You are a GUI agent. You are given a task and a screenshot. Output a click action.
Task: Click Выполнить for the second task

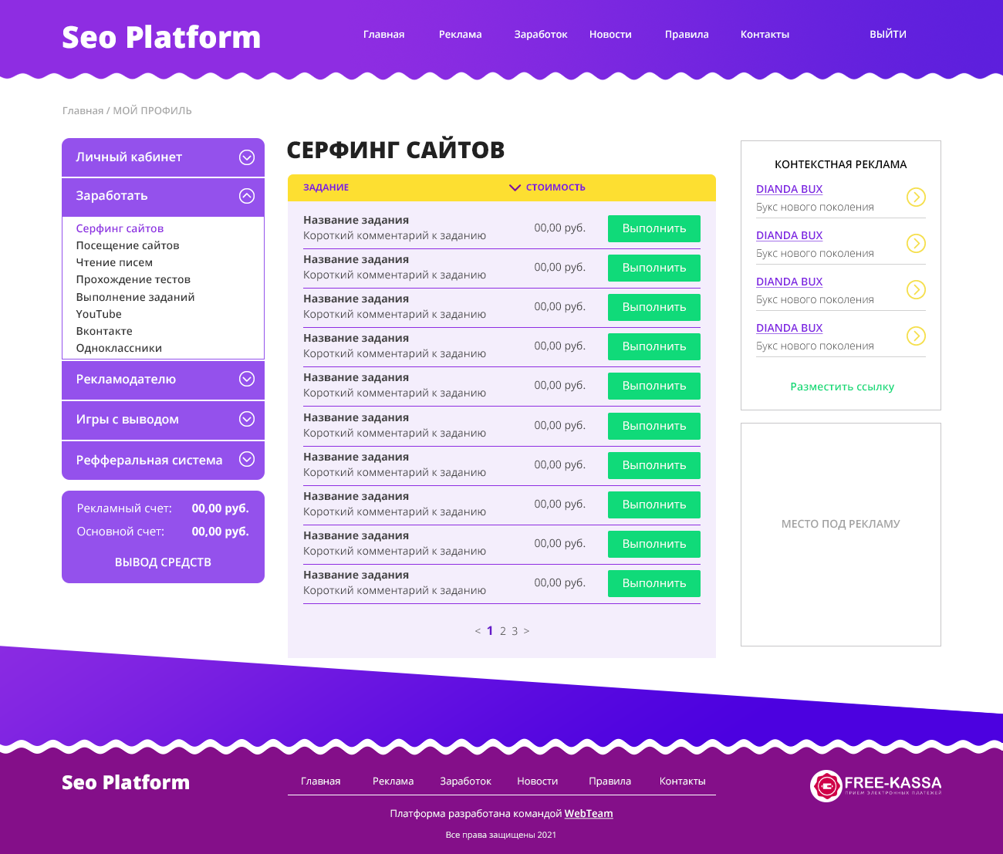point(654,268)
